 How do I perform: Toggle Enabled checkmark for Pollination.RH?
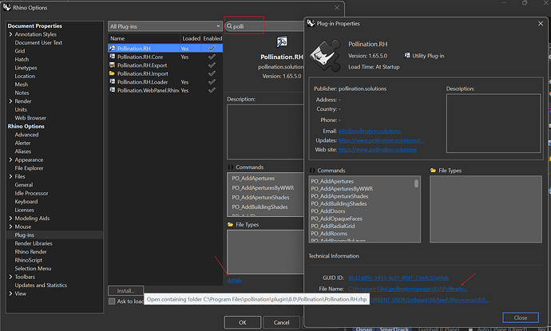tap(212, 48)
